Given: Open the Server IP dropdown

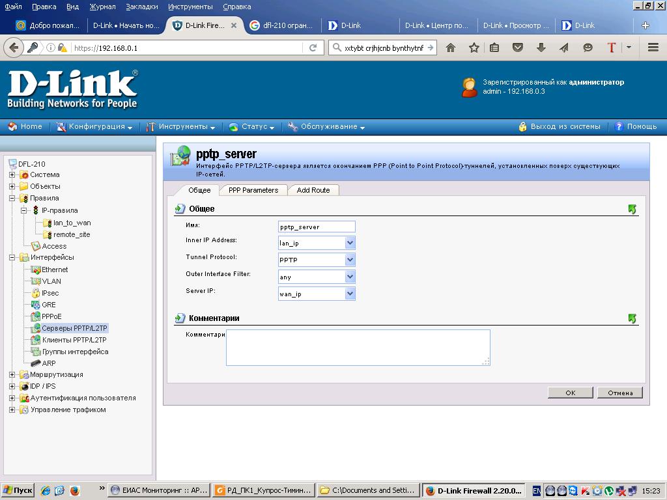Looking at the screenshot, I should click(350, 294).
